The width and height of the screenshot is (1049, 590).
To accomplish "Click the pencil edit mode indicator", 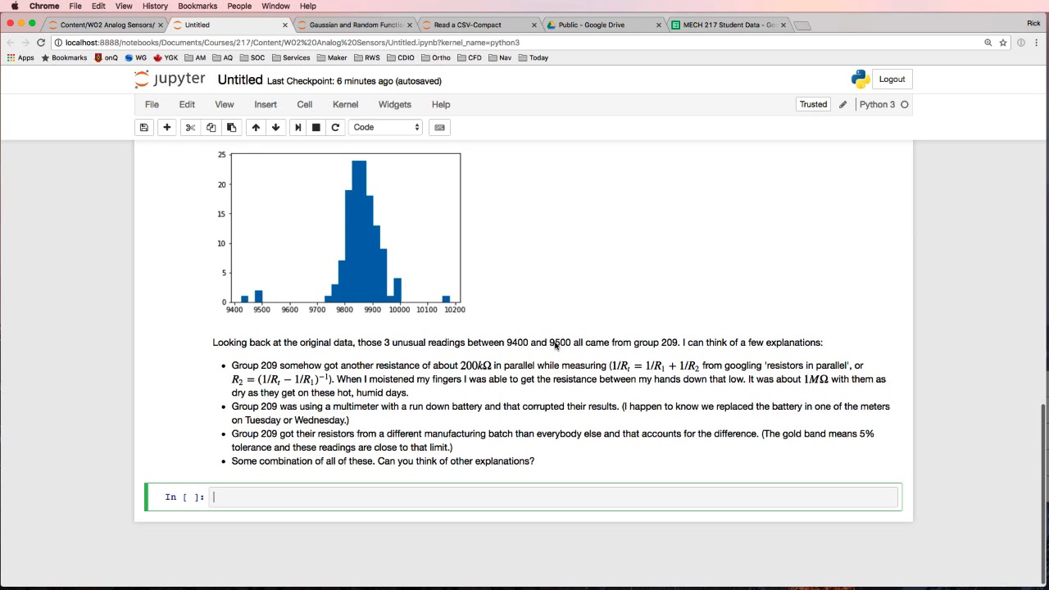I will tap(842, 104).
